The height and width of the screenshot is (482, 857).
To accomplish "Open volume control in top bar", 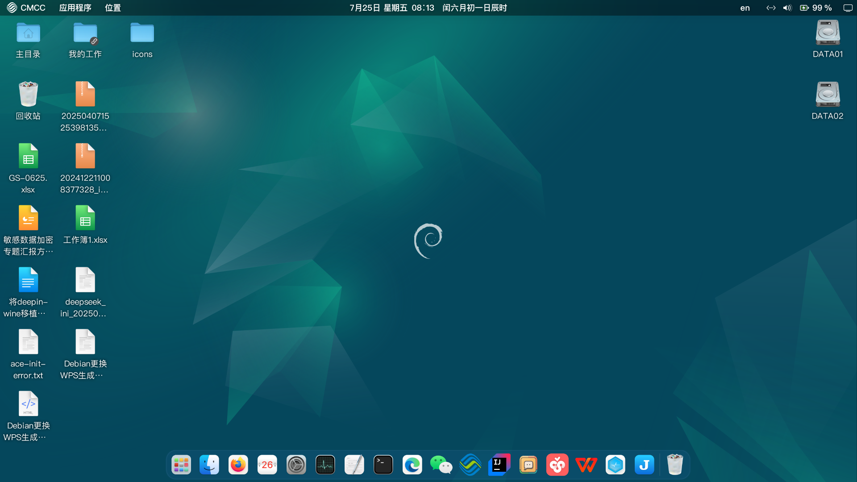I will (x=787, y=8).
